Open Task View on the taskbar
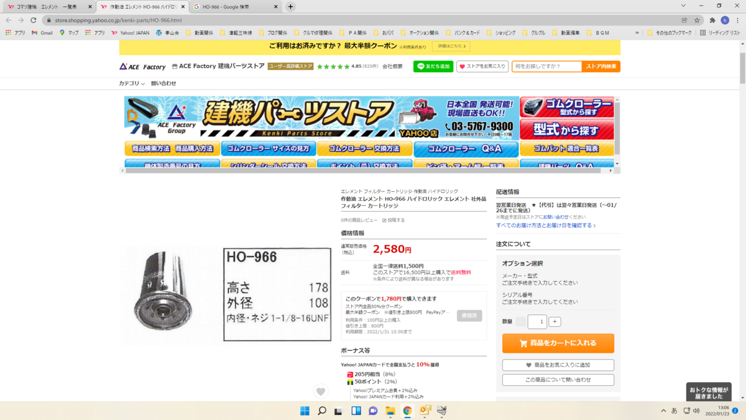The width and height of the screenshot is (746, 420). [339, 411]
